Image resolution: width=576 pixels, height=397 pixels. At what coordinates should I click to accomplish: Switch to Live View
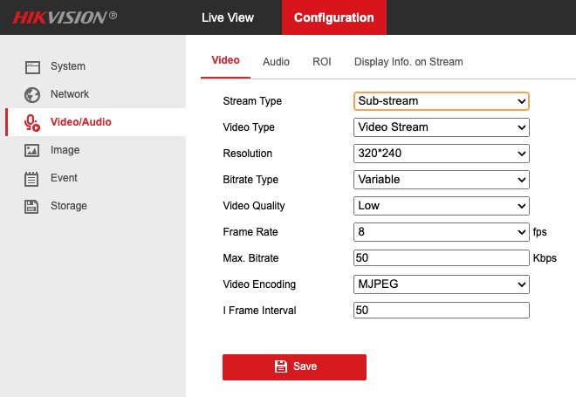(x=228, y=17)
